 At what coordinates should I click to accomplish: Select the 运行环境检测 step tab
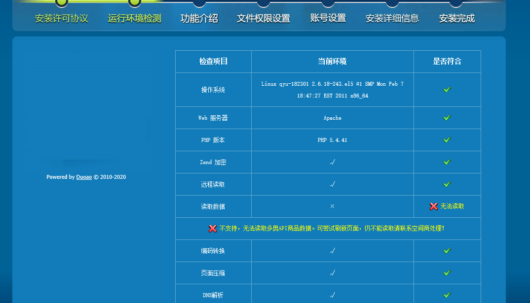coord(134,19)
